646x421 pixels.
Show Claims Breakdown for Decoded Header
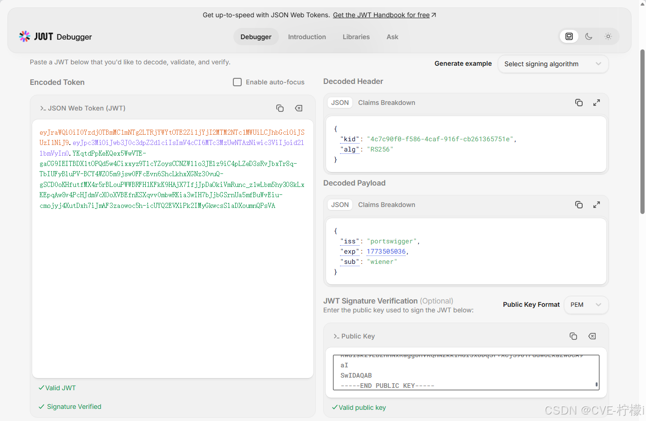click(x=387, y=103)
